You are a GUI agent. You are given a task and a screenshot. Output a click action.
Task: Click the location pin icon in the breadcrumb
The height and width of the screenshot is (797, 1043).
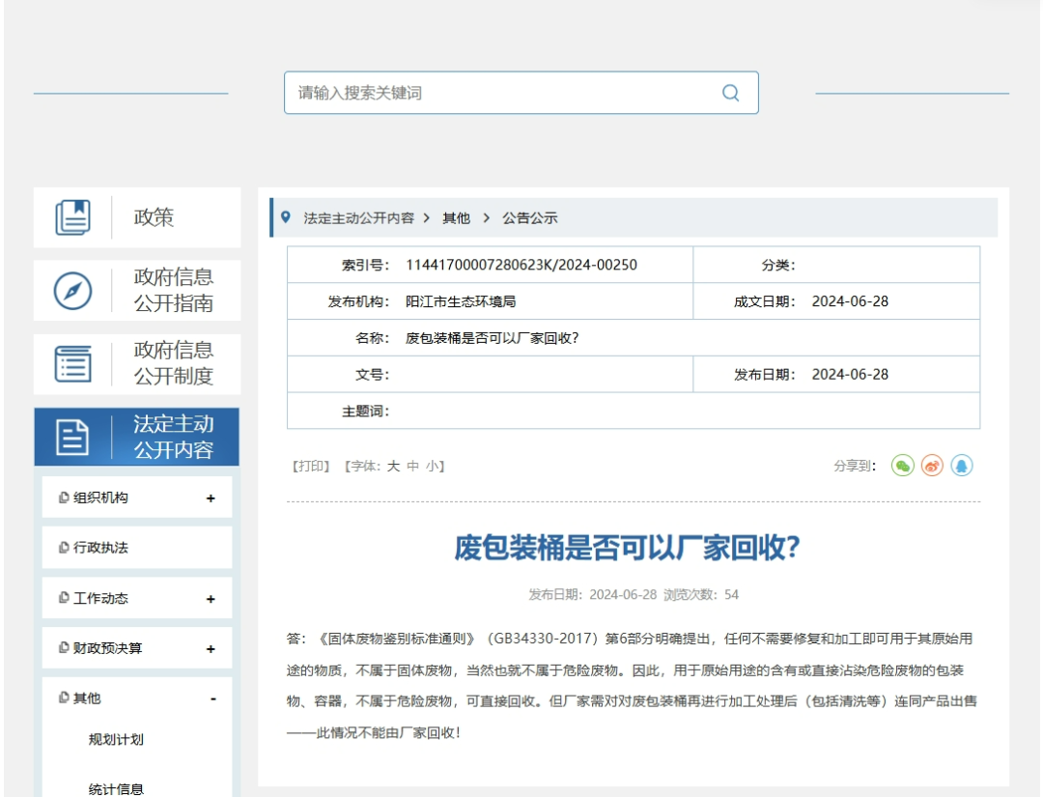285,218
